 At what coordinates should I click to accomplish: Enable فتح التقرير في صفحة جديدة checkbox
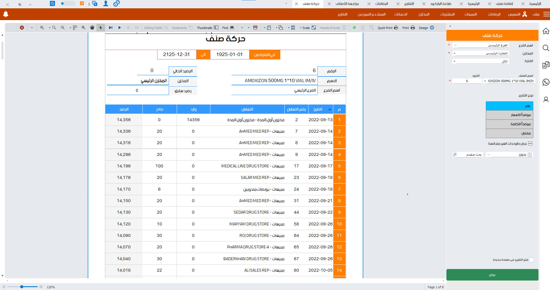(532, 260)
